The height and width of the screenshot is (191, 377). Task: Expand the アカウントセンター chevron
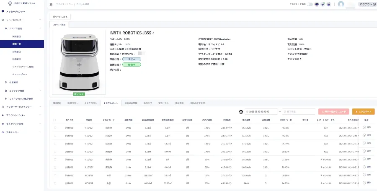tap(40, 115)
